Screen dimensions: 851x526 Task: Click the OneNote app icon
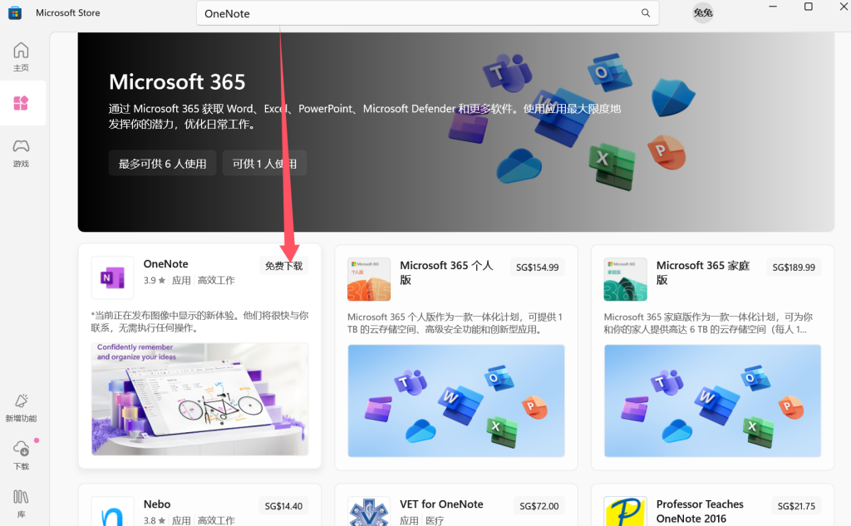(112, 278)
